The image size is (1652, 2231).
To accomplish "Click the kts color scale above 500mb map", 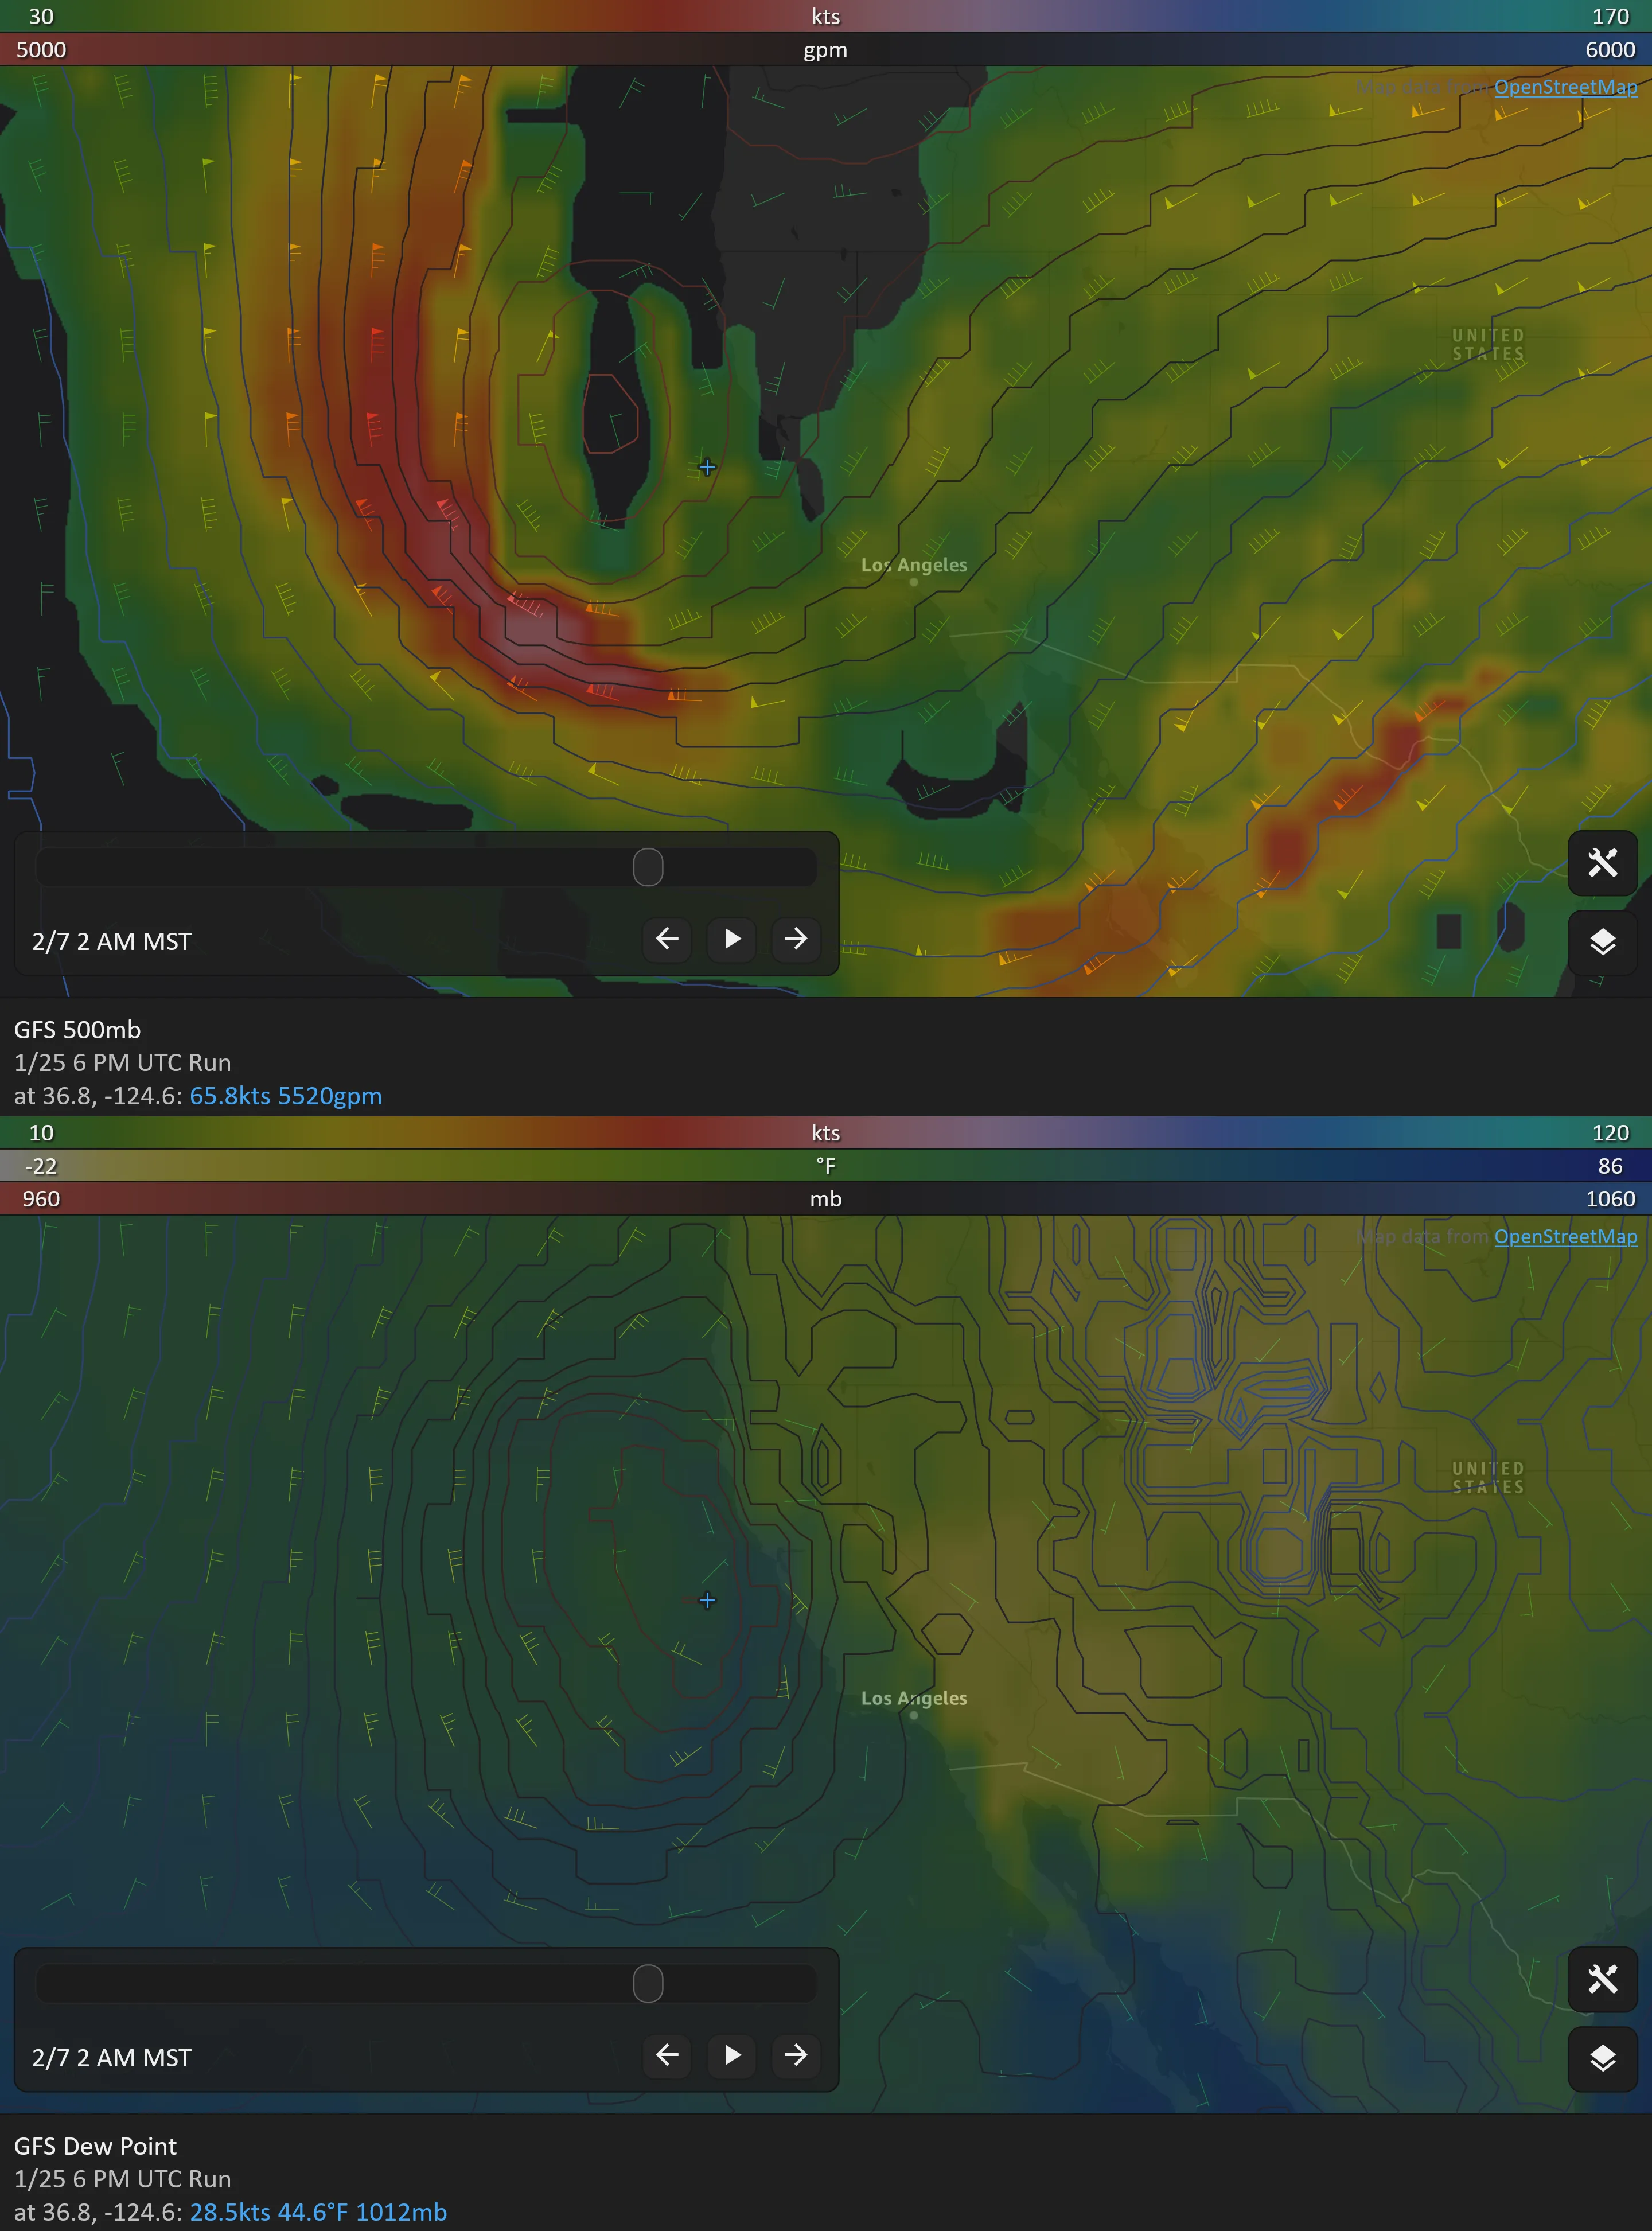I will [x=826, y=16].
